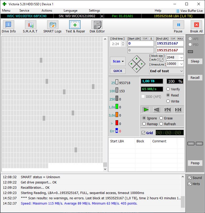Toggle the block size auto checkbox

click(161, 60)
